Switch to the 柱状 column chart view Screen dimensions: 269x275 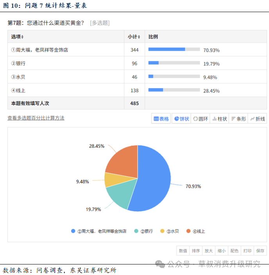point(219,119)
